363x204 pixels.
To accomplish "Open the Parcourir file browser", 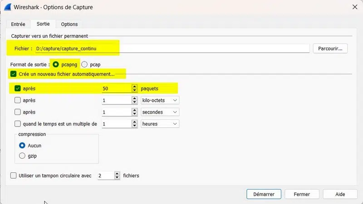I will coord(330,48).
